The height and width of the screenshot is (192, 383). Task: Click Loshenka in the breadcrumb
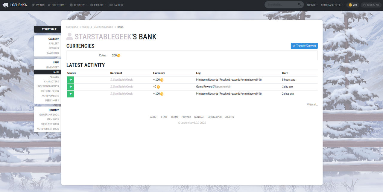pyautogui.click(x=72, y=27)
